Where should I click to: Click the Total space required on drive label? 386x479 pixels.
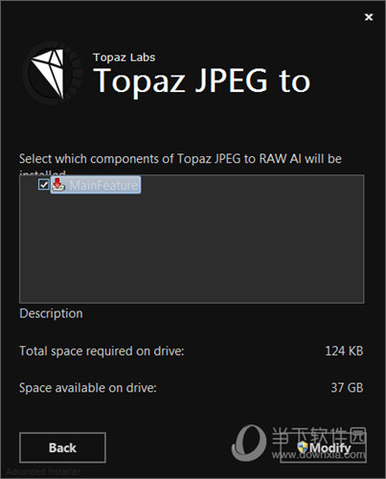(102, 351)
